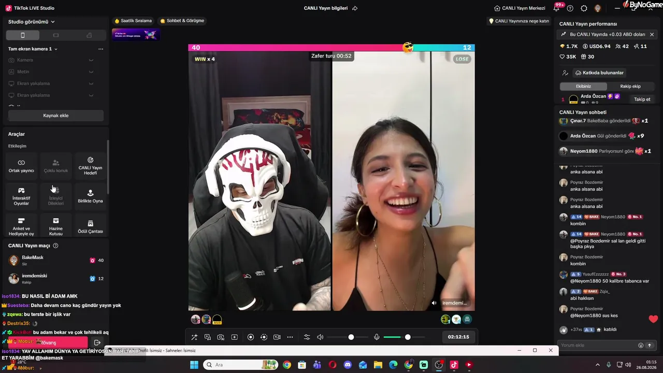Screen dimensions: 663x373
Task: Switch to the Rakip ekip tab
Action: 630,87
